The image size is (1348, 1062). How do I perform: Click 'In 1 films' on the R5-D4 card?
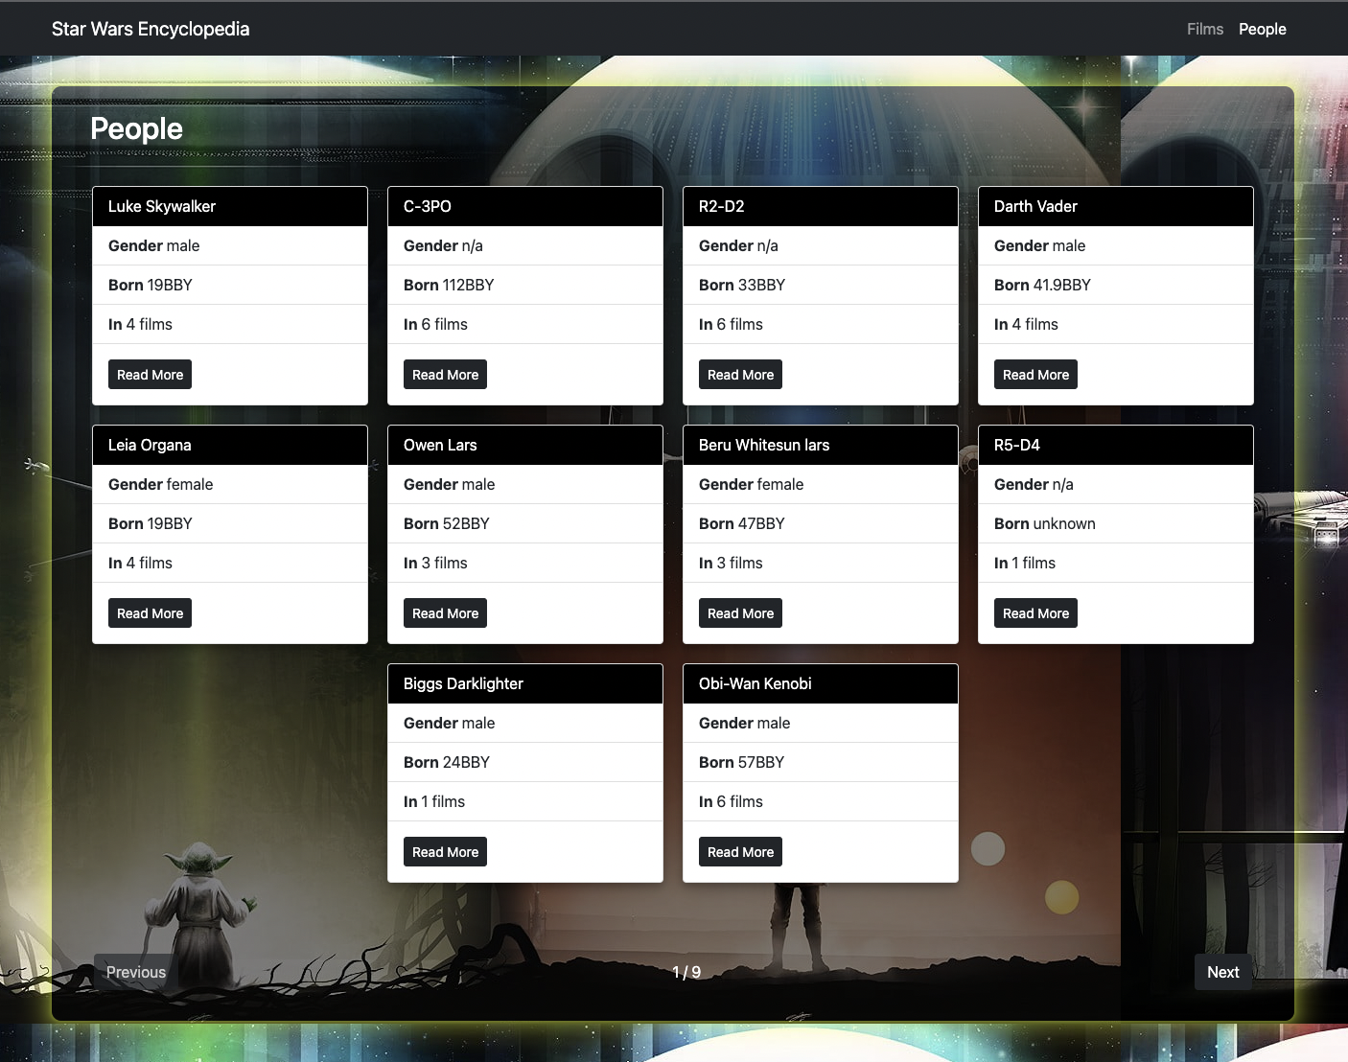[x=1116, y=563]
